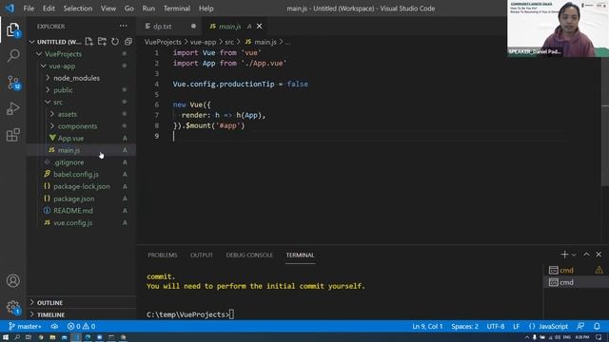Add a new terminal with plus icon
This screenshot has width=609, height=342.
[x=564, y=255]
